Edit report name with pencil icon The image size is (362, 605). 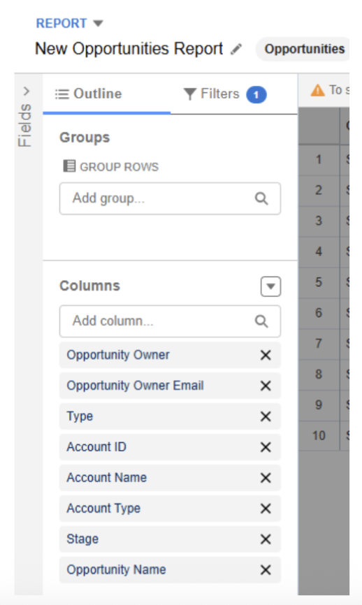[236, 49]
